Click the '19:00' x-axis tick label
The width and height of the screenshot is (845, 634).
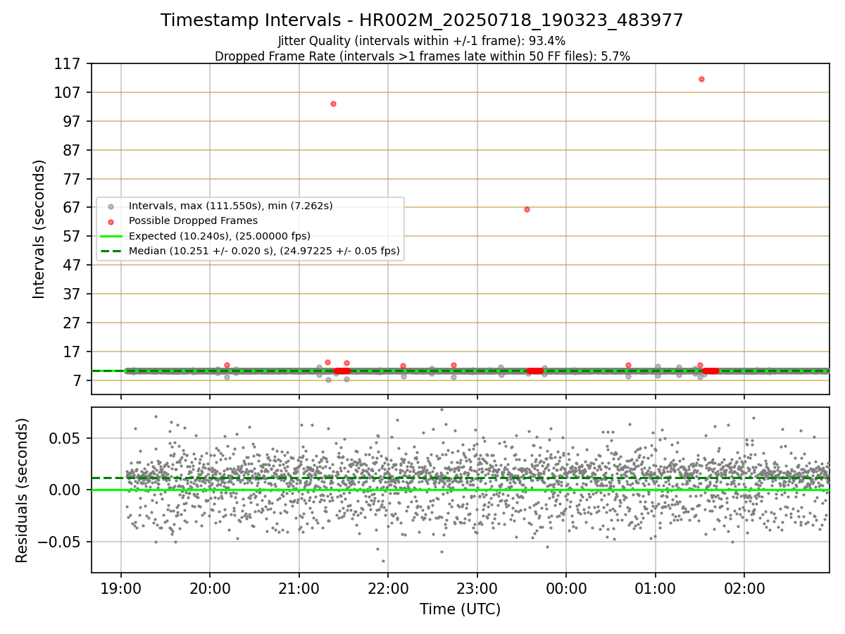coord(121,588)
